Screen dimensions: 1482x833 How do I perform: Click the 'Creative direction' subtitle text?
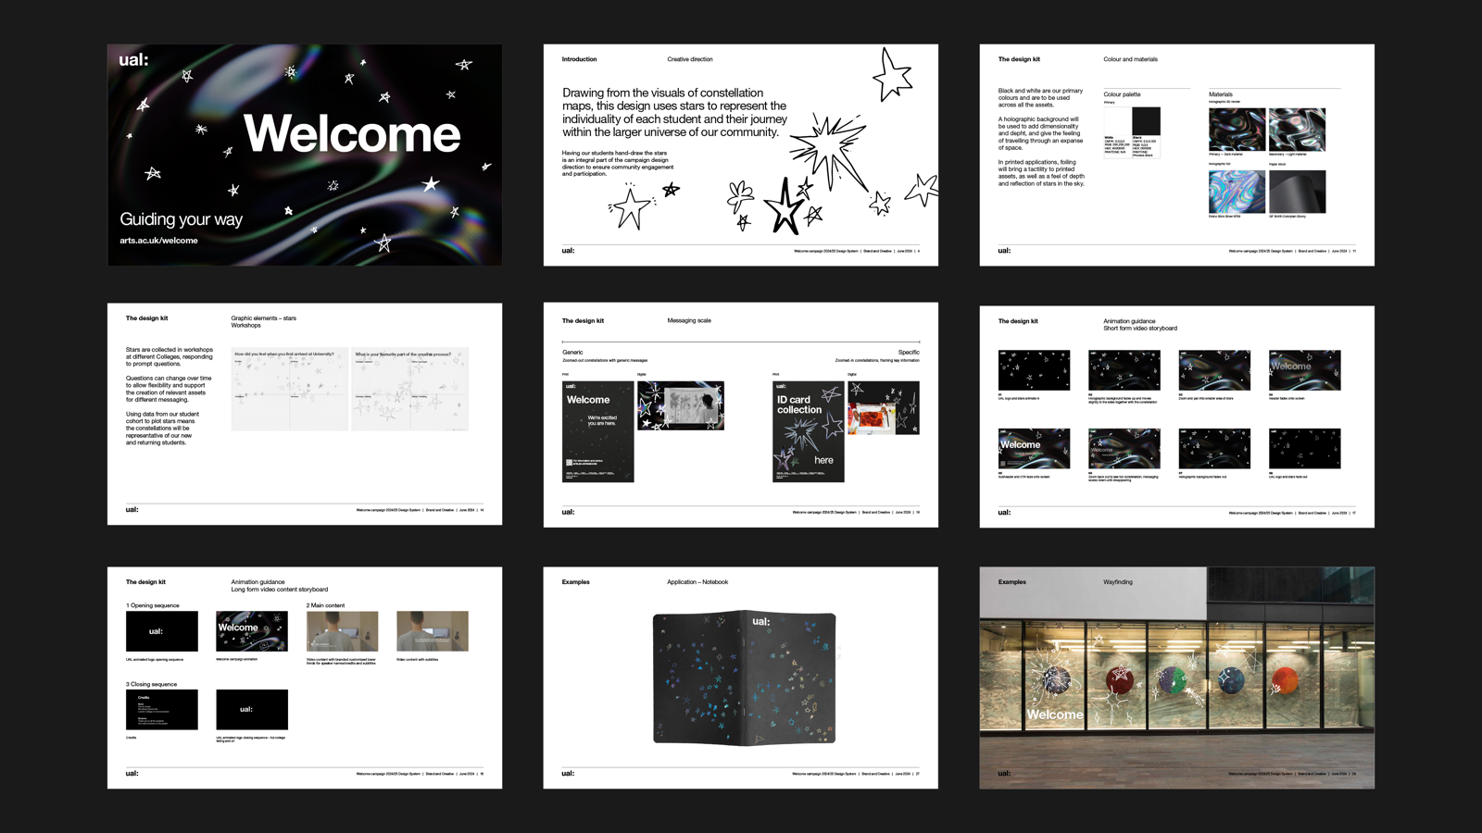coord(690,59)
